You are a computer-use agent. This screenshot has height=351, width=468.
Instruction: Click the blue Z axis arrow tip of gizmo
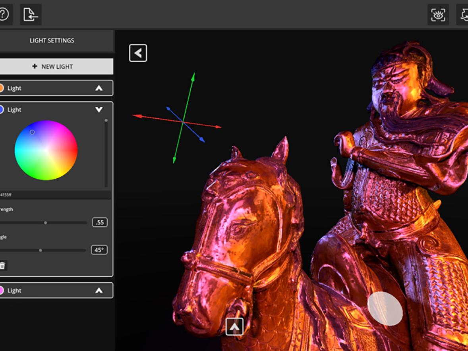coord(202,139)
